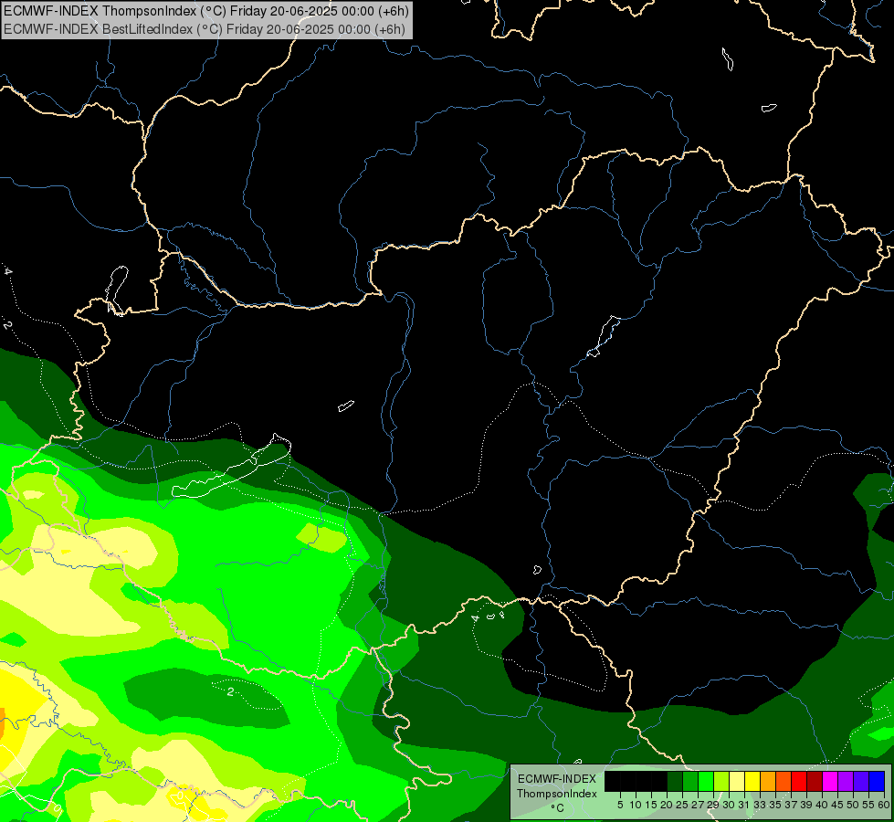Click the dark red 39-40 legend swatch
Screen dimensions: 894x822
pyautogui.click(x=815, y=781)
